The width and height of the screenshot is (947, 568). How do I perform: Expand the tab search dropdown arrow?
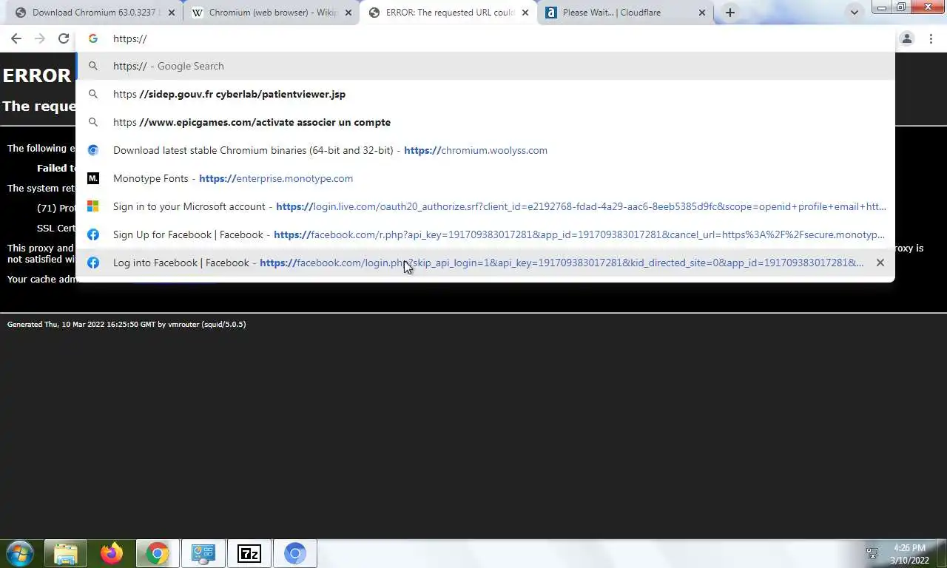pos(855,13)
